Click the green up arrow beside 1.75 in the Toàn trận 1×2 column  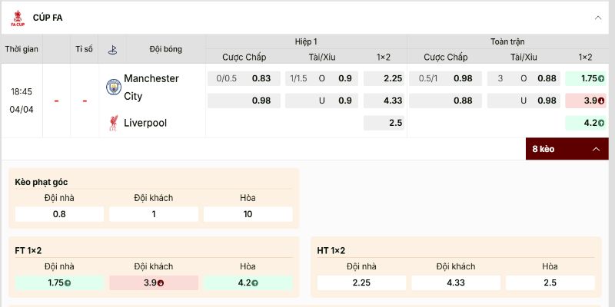point(600,78)
